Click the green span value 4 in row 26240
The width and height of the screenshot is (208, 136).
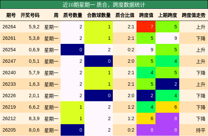pos(146,73)
